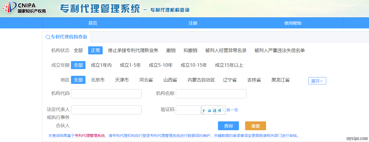The image size is (369, 142).
Task: Select the 专利代理机构查询 tab
Action: tap(69, 37)
